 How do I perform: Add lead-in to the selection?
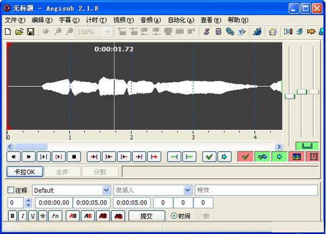[x=174, y=157]
